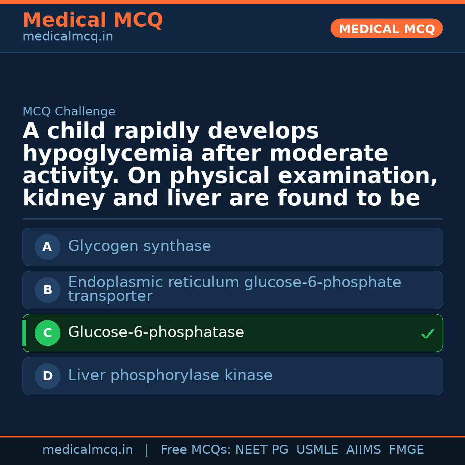Click the green checkmark icon on option C

pyautogui.click(x=427, y=334)
